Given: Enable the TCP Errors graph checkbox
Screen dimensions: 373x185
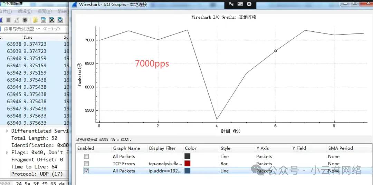Looking at the screenshot, I should pyautogui.click(x=86, y=164).
